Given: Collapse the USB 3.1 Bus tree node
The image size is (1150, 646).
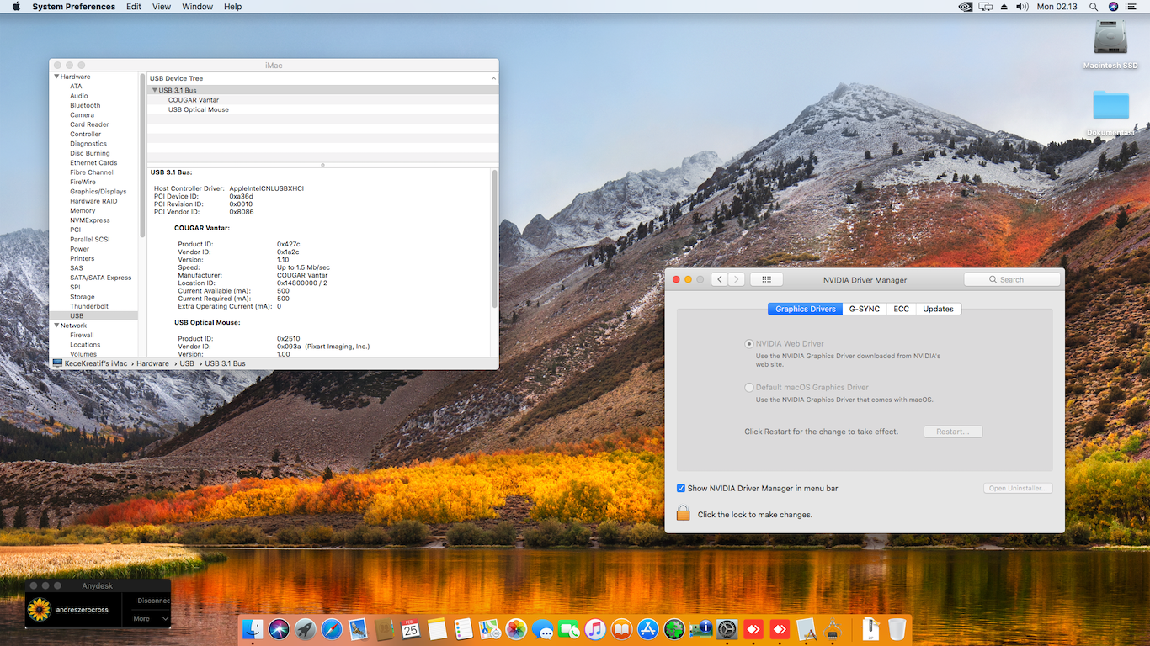Looking at the screenshot, I should click(155, 90).
